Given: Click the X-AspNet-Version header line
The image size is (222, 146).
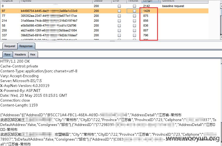Looking at the screenshot, I should pos(25,86).
